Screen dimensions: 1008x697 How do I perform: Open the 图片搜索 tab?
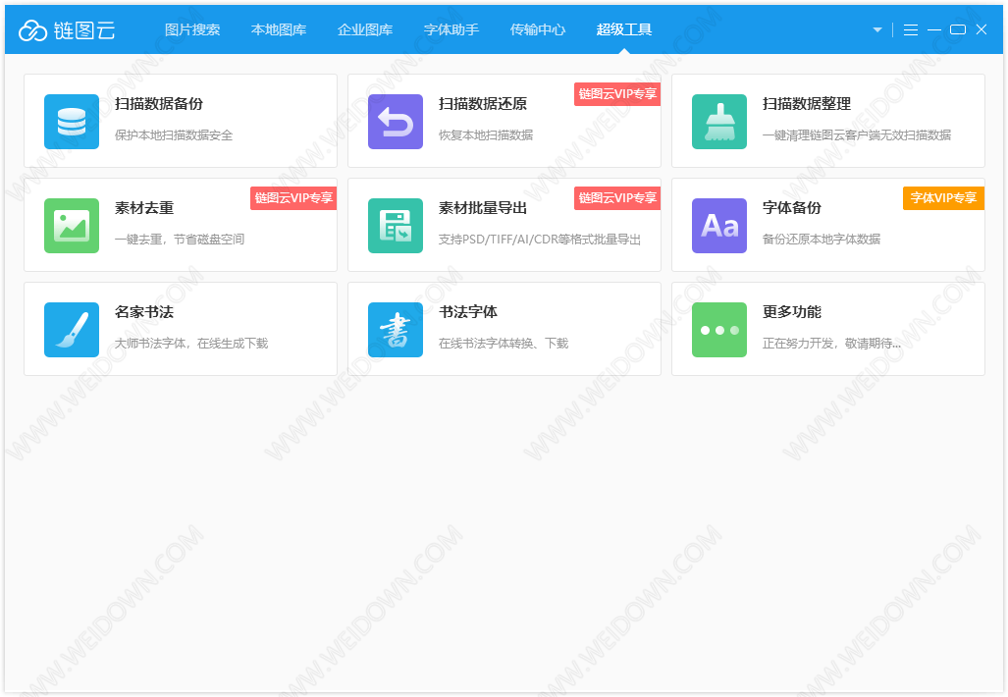click(x=192, y=29)
